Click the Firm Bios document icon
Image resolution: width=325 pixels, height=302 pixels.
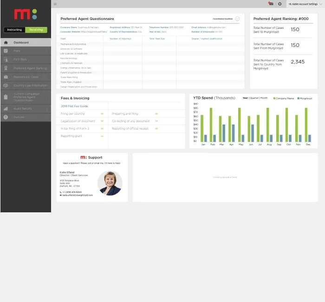[x=6, y=59]
